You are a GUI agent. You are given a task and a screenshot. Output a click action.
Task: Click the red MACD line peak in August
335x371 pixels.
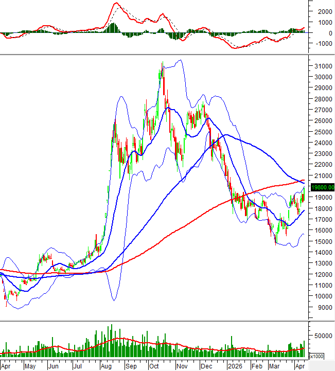pos(116,4)
